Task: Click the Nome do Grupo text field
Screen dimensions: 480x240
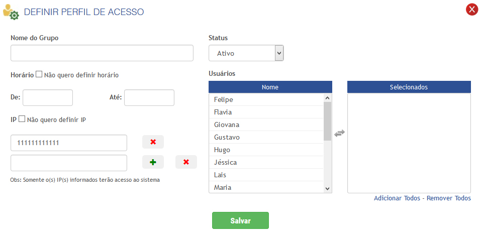Action: [x=102, y=53]
